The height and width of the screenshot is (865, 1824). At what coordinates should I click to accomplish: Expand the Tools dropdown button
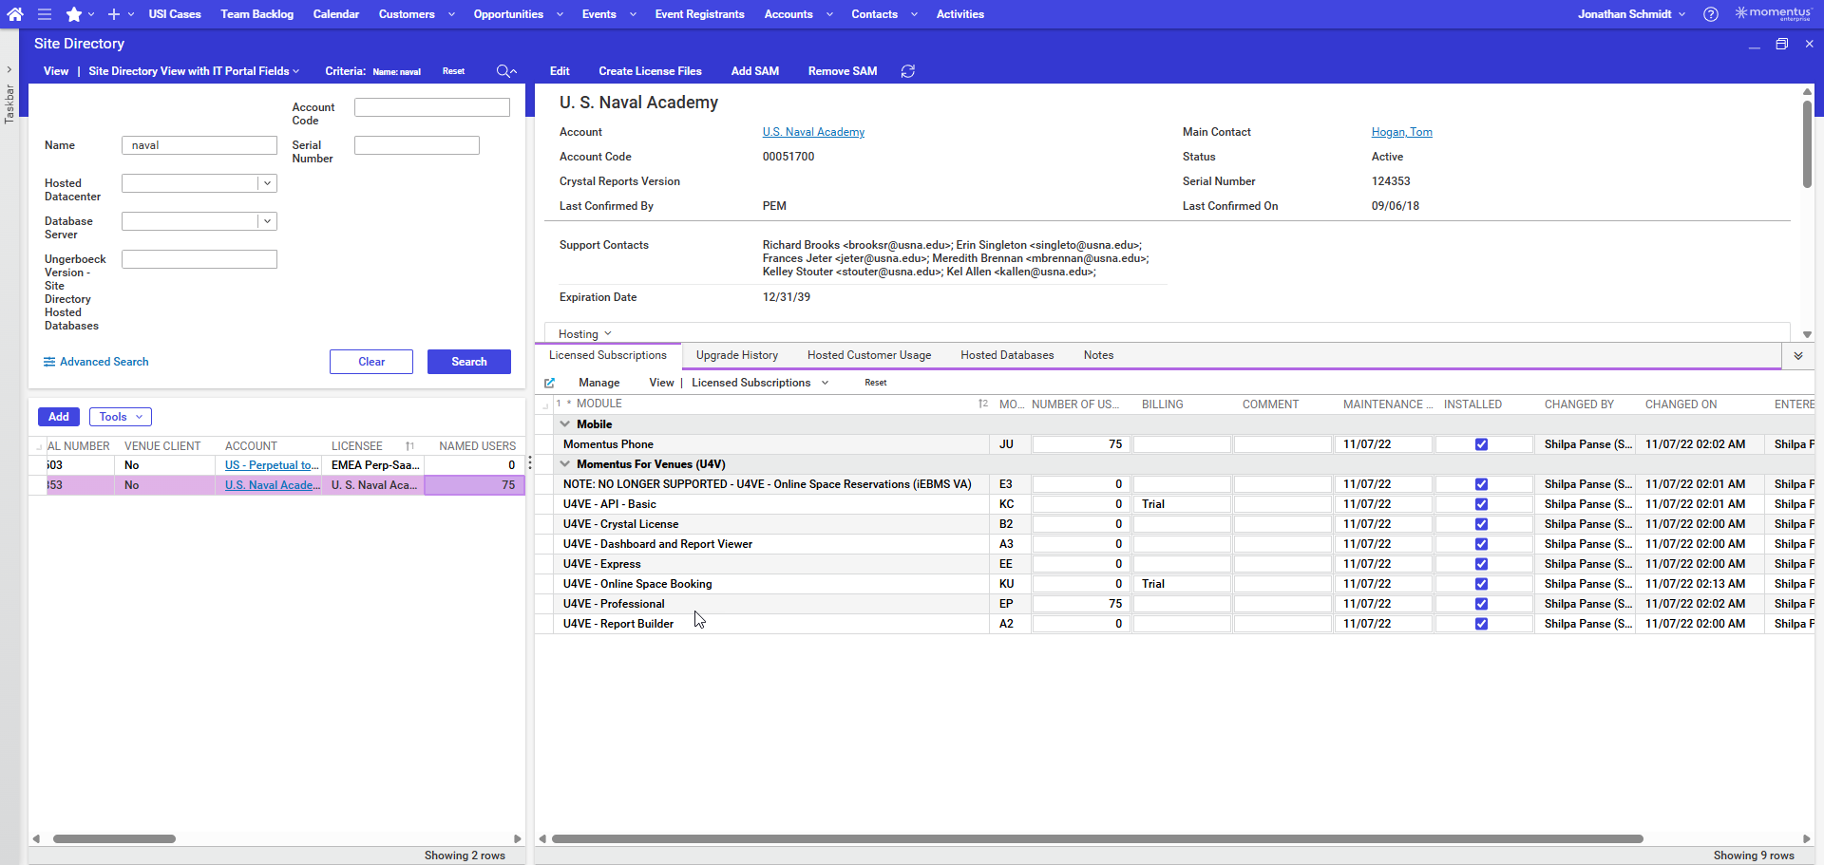(x=120, y=417)
